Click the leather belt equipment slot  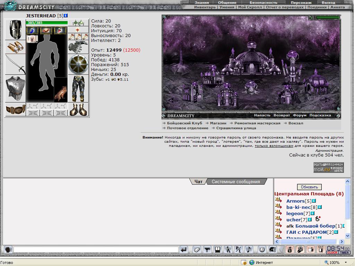pyautogui.click(x=15, y=109)
